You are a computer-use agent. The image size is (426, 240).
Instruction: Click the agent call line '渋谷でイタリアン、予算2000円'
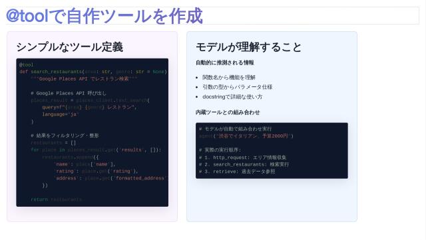[246, 136]
